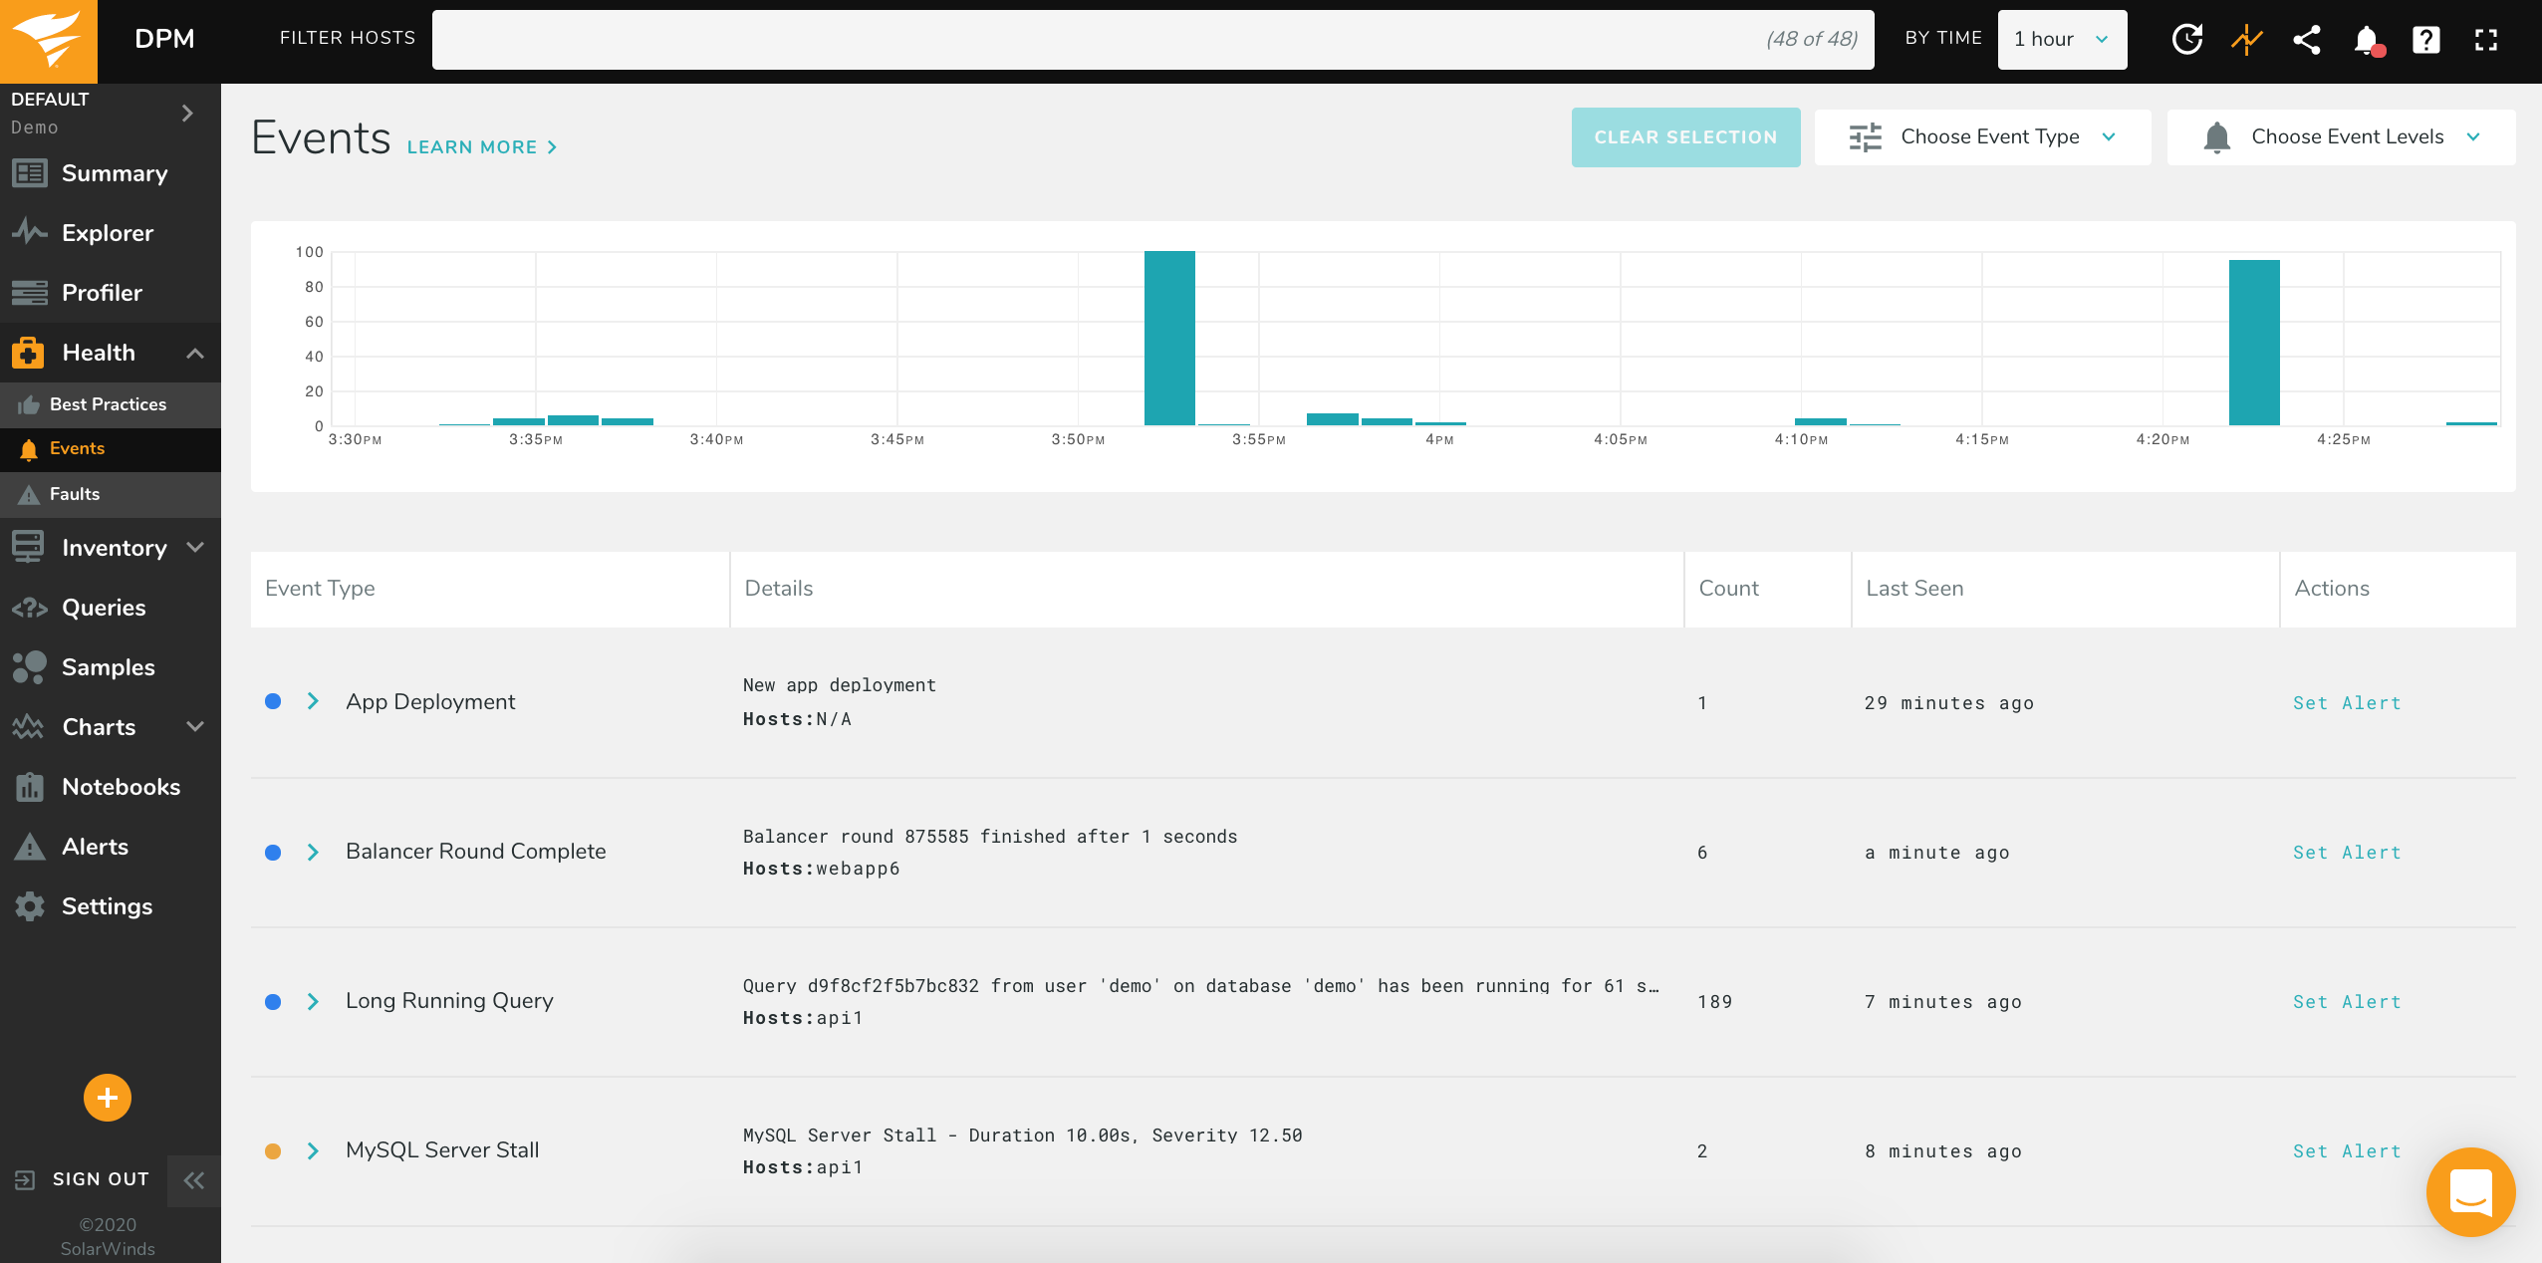The height and width of the screenshot is (1263, 2542).
Task: Collapse sidebar with double-chevron icon
Action: pyautogui.click(x=194, y=1180)
